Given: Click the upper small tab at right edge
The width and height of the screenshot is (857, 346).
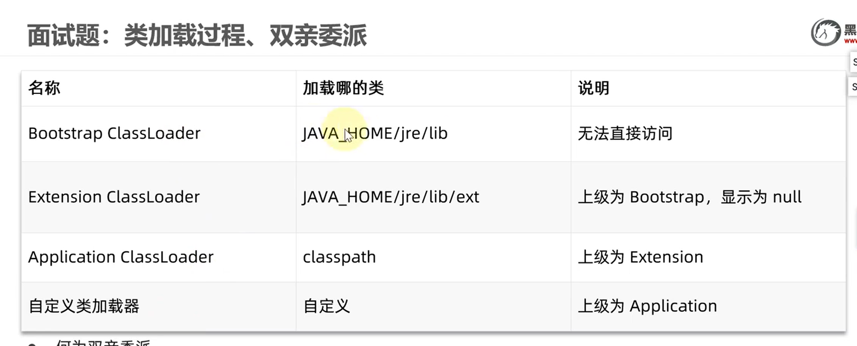Looking at the screenshot, I should click(853, 62).
